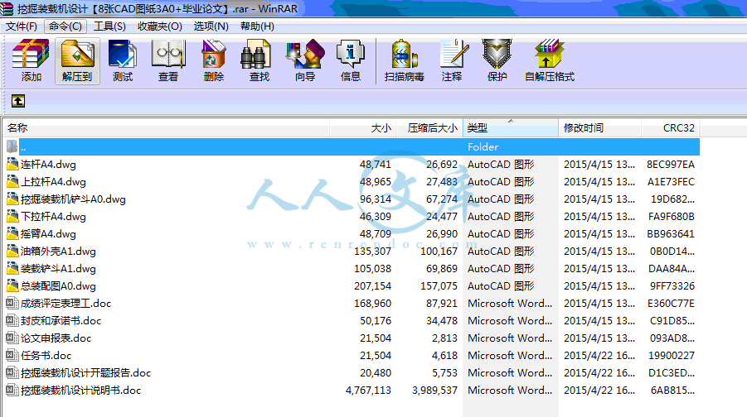Sort by the 类型 column header
Screen dimensions: 747x417
point(510,128)
